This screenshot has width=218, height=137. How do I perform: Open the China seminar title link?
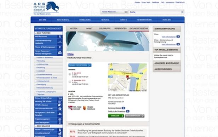point(70,54)
